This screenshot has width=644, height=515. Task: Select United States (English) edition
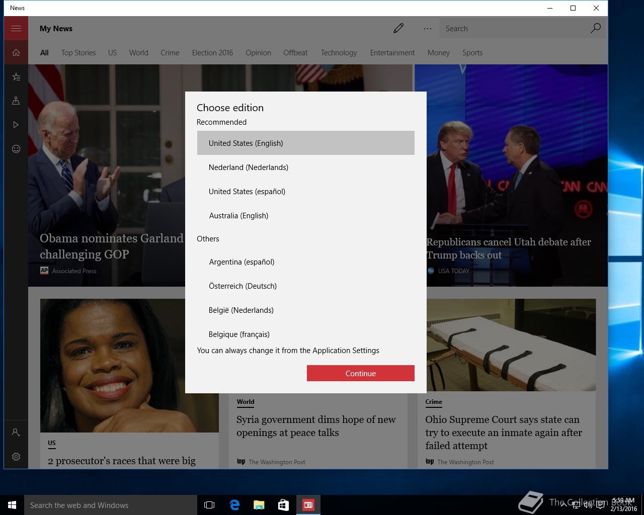pos(306,143)
